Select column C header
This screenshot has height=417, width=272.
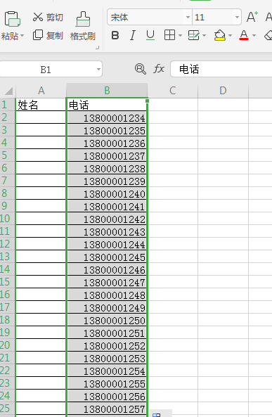pos(173,91)
